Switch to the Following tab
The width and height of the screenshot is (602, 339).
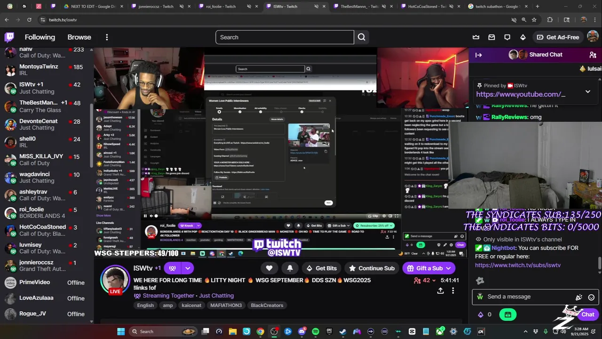[40, 37]
